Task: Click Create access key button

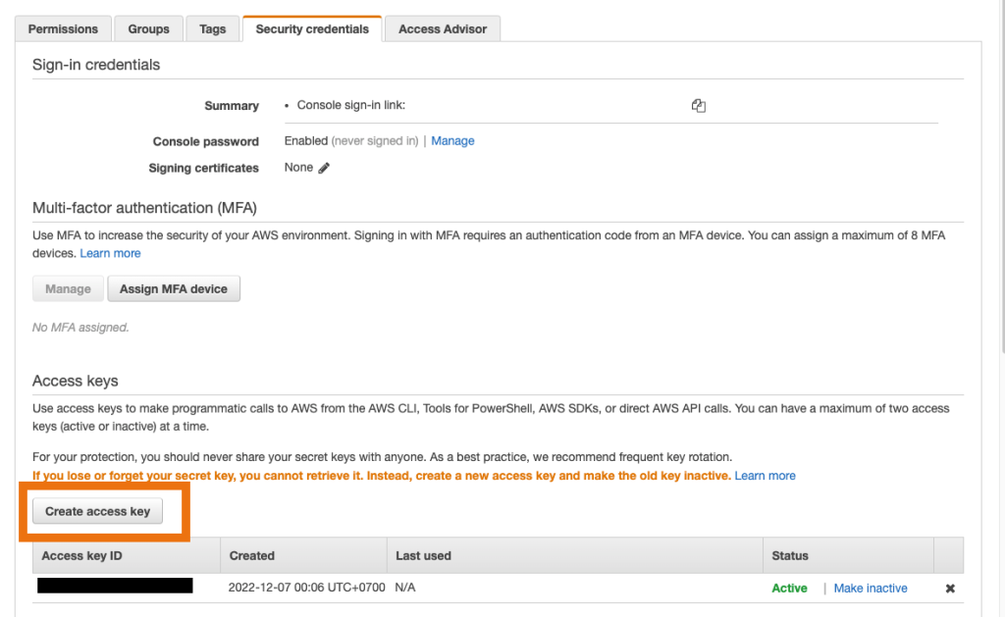Action: pyautogui.click(x=97, y=511)
